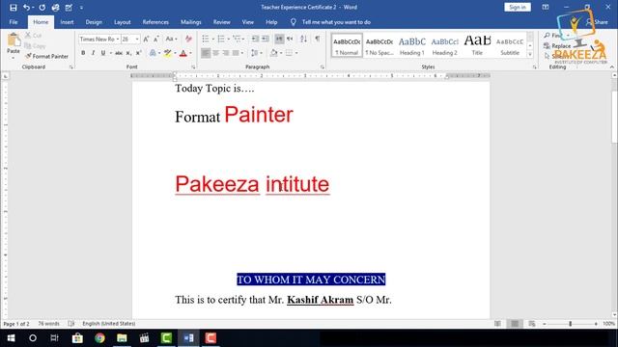
Task: Apply the No Spacing style
Action: (x=379, y=45)
